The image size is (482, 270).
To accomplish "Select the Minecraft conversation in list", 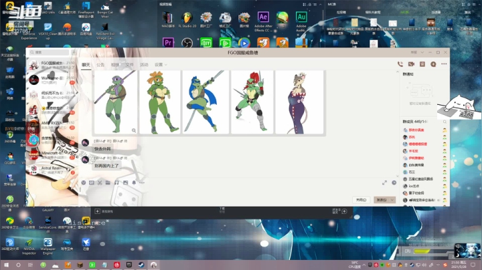I will tap(52, 155).
